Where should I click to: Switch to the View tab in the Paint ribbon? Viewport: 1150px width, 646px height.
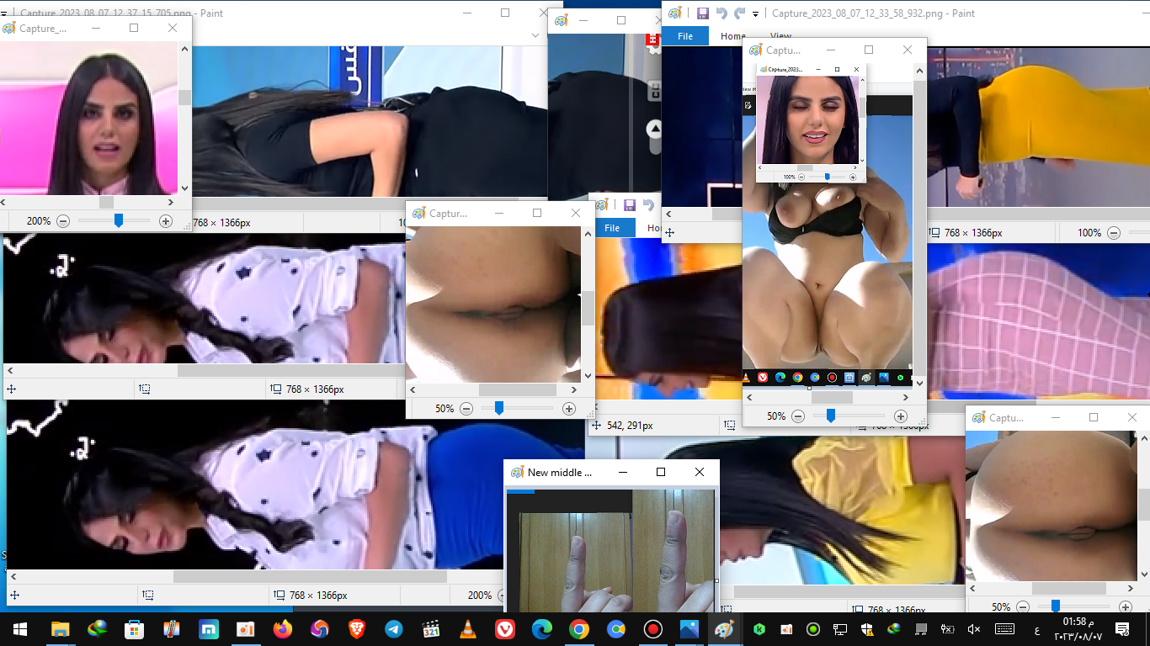(x=780, y=36)
